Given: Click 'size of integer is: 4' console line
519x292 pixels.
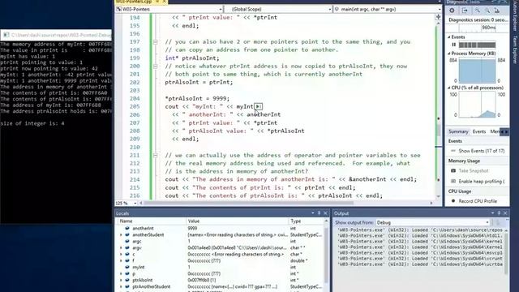Looking at the screenshot, I should coord(32,123).
